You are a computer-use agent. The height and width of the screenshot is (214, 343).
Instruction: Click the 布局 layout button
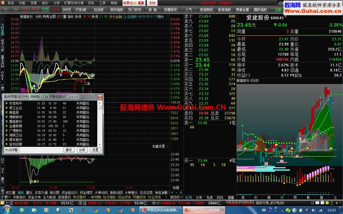[176, 188]
